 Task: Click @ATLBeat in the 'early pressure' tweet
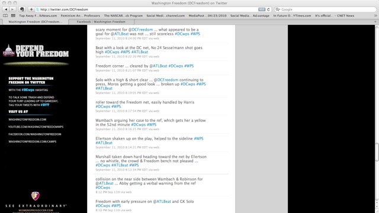pos(162,201)
